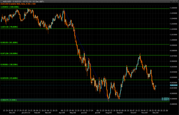Click the Mar/04 month label on time axis
This screenshot has width=179, height=115.
click(48, 113)
